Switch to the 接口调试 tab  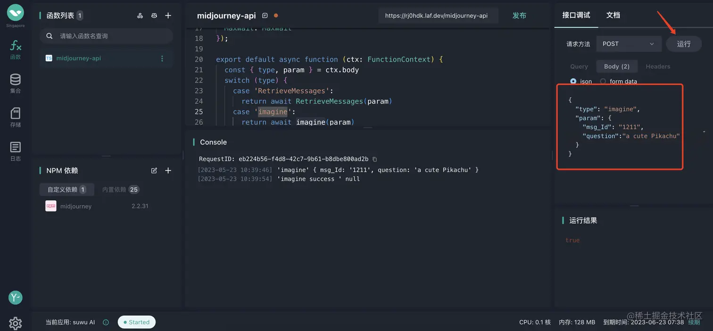pos(576,15)
